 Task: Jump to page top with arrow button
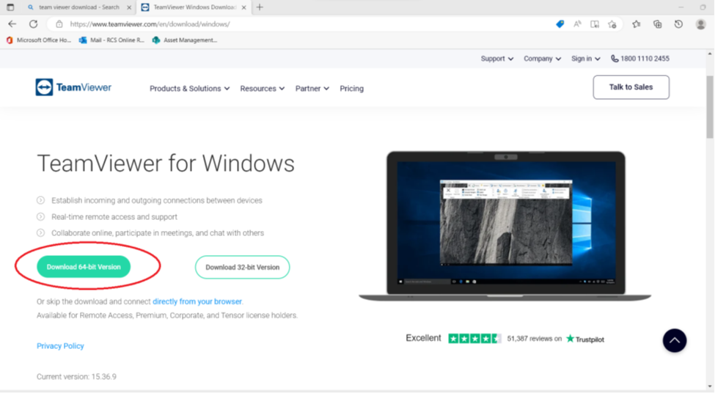click(675, 340)
